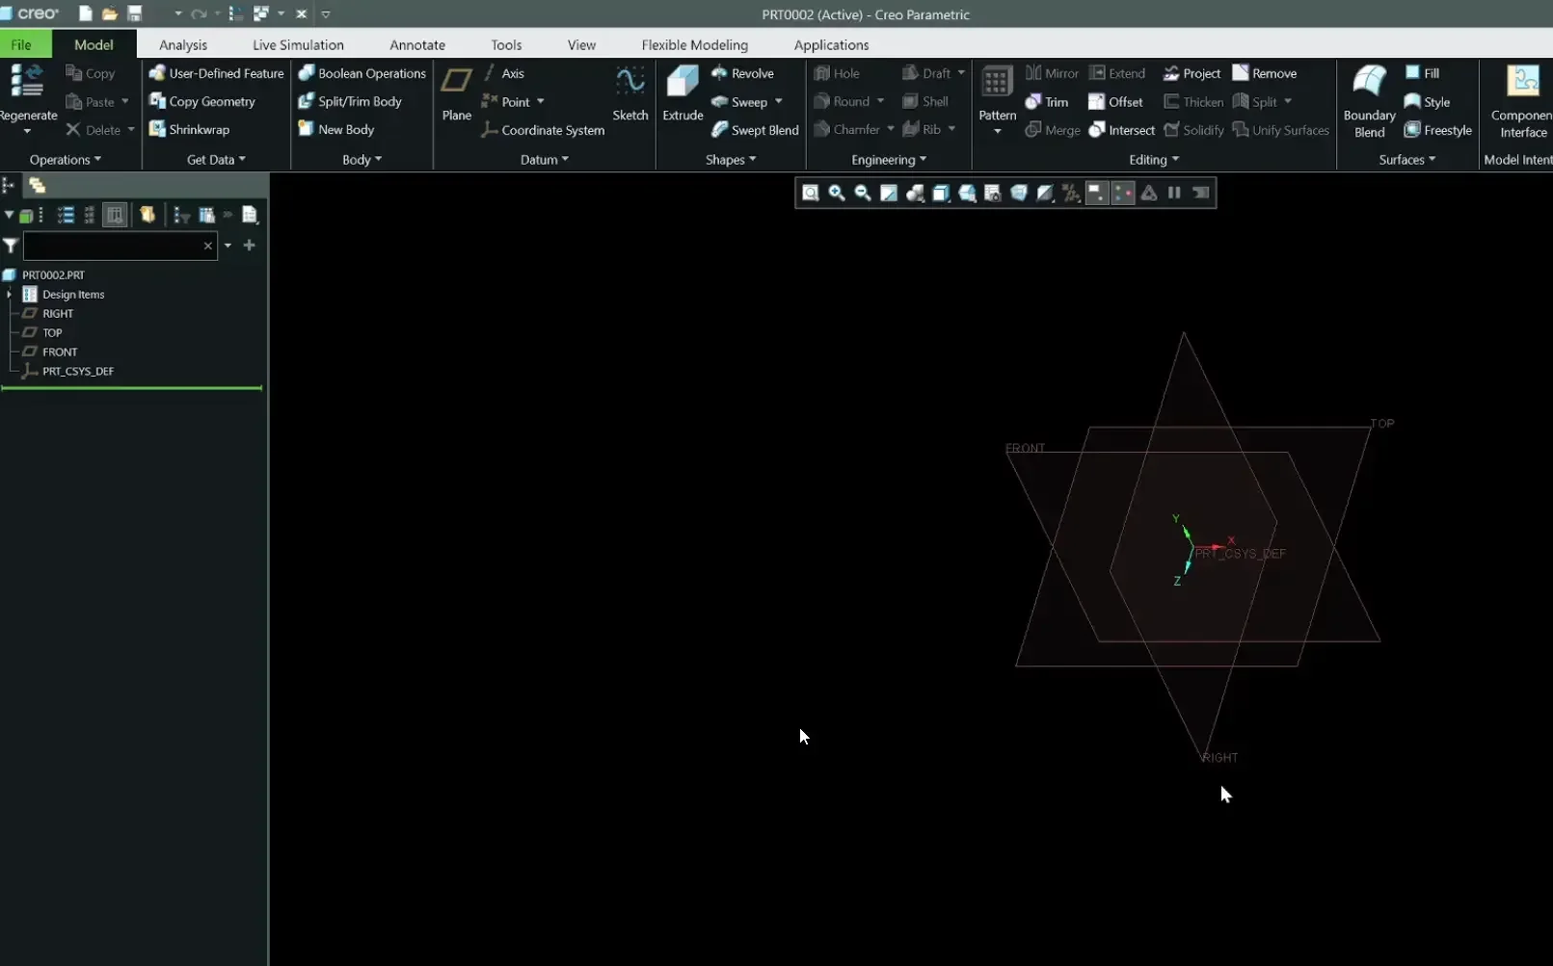This screenshot has height=966, width=1553.
Task: Select the RIGHT plane in model tree
Action: [57, 314]
